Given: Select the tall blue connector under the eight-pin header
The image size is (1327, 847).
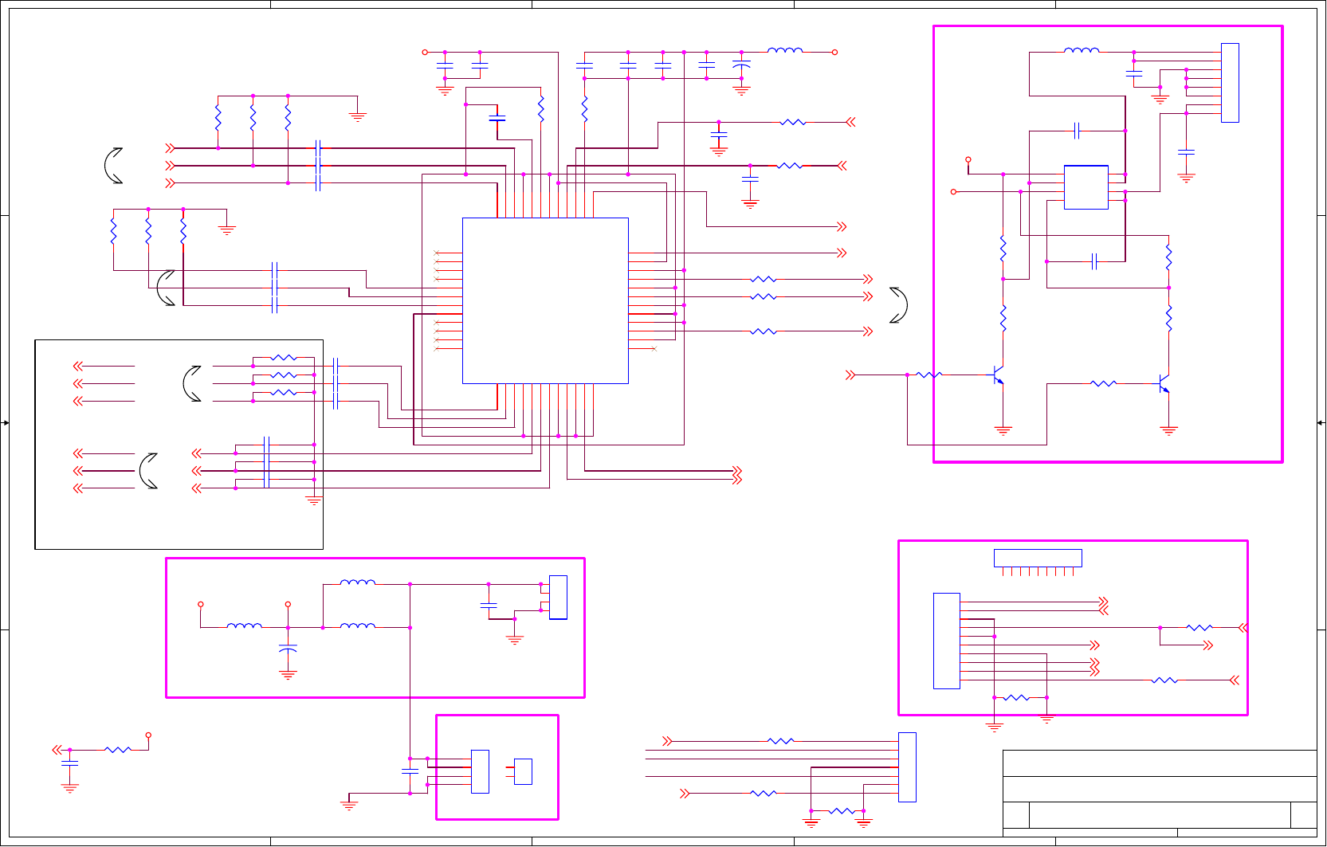Looking at the screenshot, I should [x=947, y=641].
